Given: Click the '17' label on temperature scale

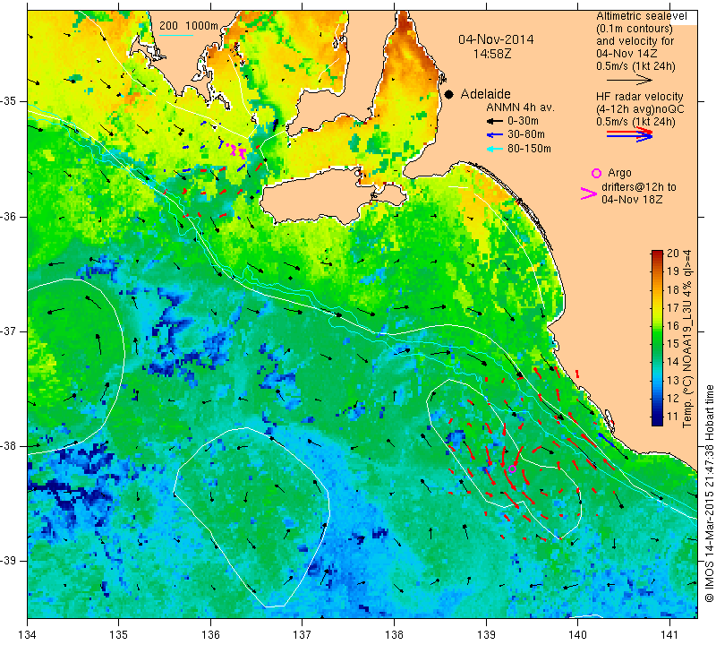Looking at the screenshot, I should point(673,307).
